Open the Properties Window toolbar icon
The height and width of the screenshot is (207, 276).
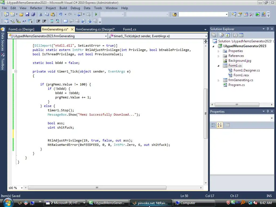240,14
